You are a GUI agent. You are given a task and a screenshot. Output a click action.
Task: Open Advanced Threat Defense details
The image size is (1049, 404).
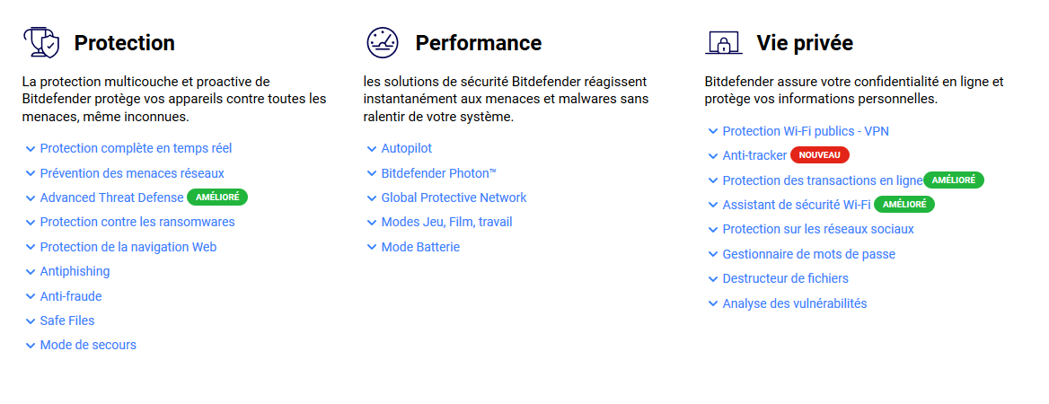[x=111, y=198]
